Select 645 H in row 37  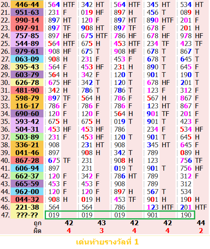[190, 137]
